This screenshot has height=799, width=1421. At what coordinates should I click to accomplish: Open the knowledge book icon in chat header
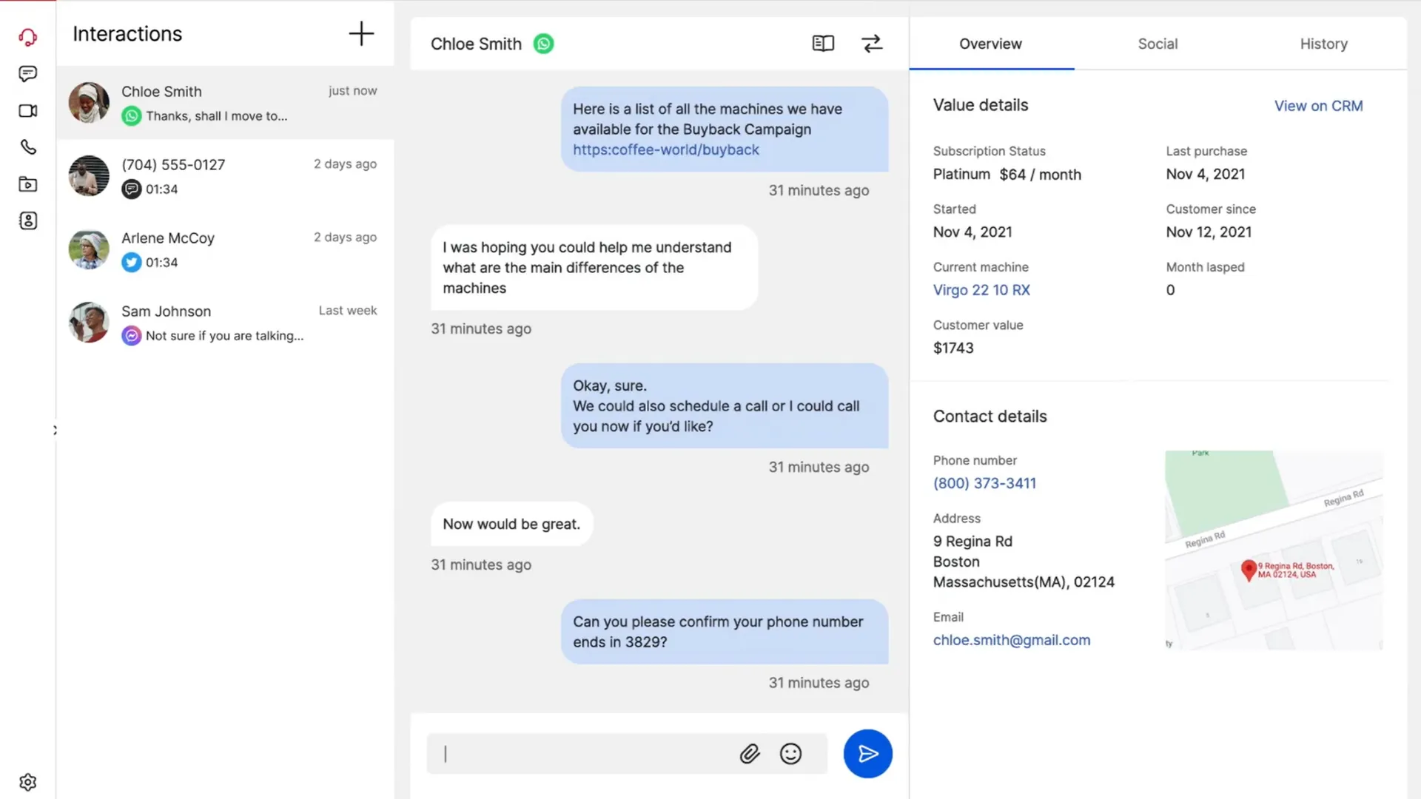[823, 44]
